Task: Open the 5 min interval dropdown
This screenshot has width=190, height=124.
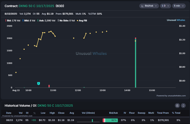Action: tap(179, 6)
